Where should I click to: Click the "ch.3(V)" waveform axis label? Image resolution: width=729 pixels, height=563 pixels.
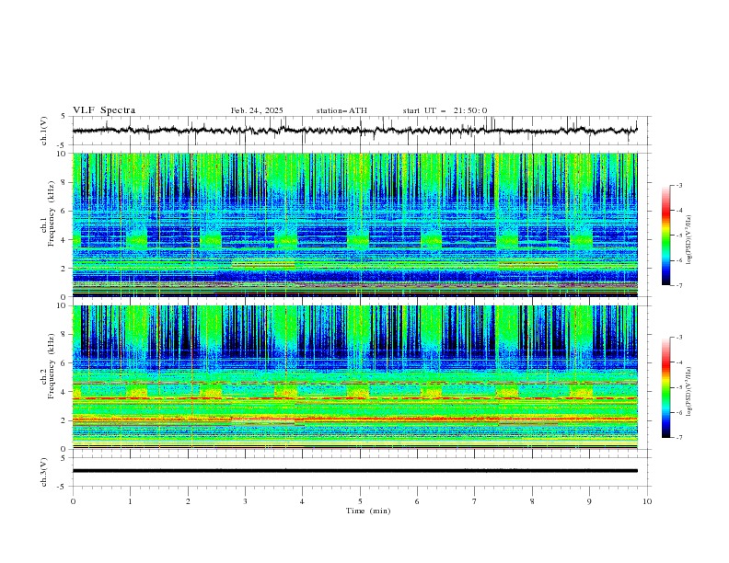click(44, 472)
